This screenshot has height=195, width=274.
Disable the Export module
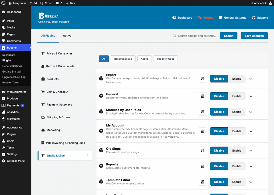219,79
